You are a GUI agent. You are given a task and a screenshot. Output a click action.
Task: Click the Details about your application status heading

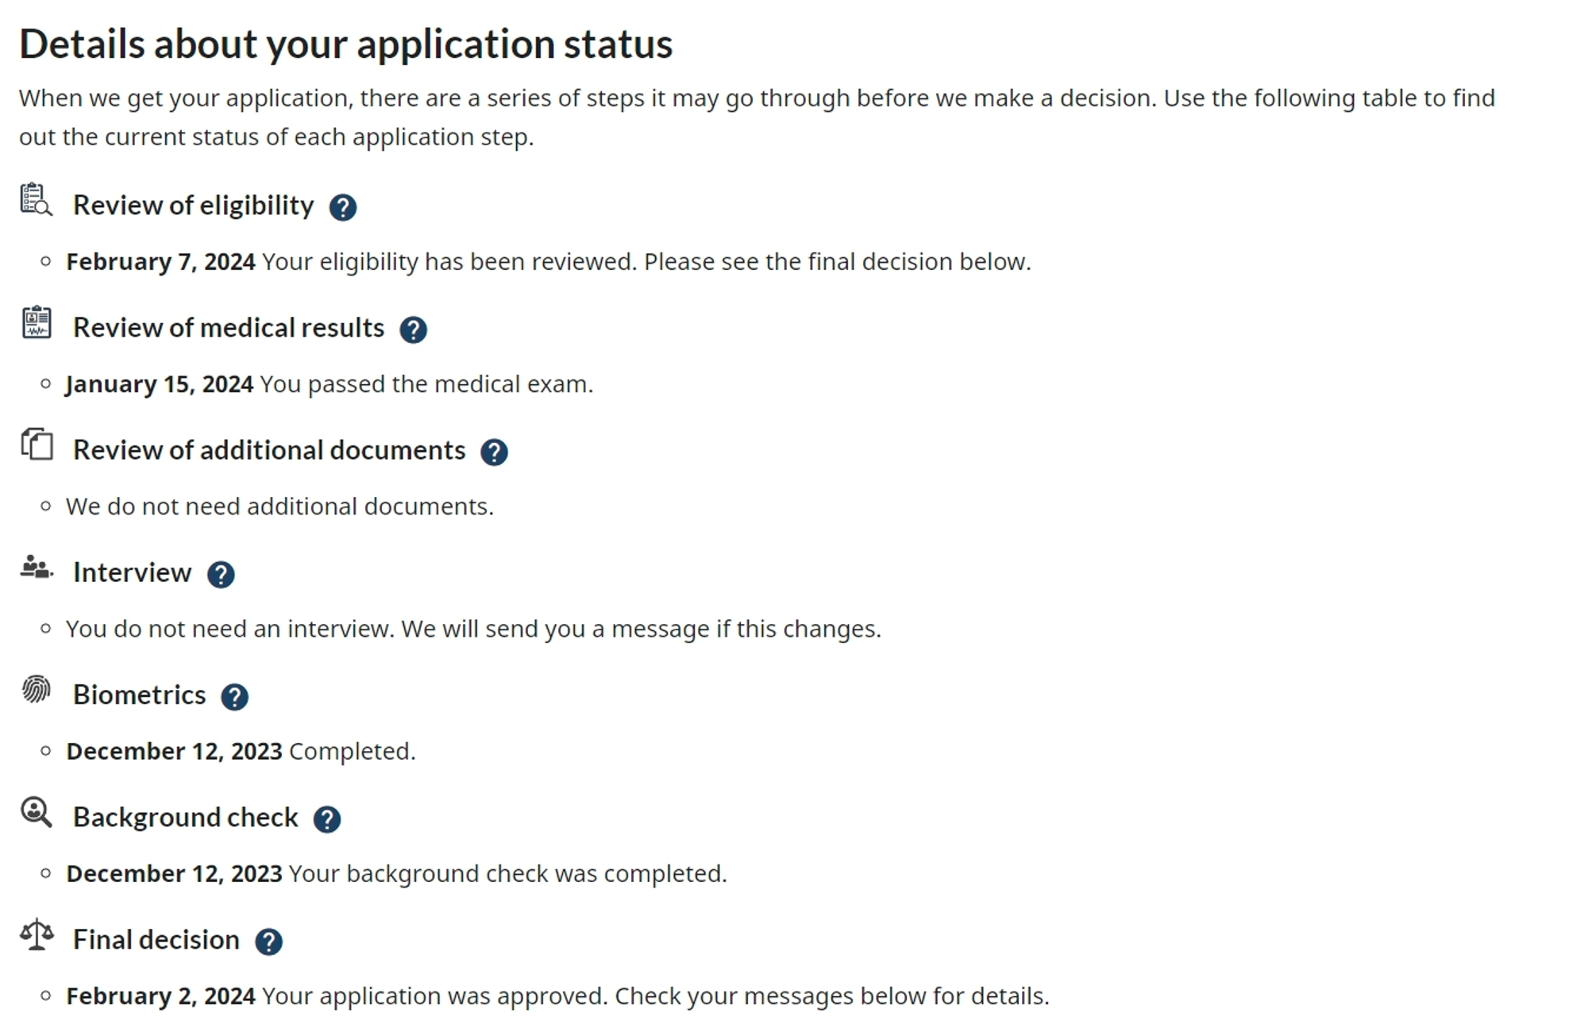(345, 44)
